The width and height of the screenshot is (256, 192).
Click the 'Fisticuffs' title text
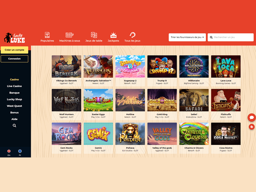tap(226, 114)
